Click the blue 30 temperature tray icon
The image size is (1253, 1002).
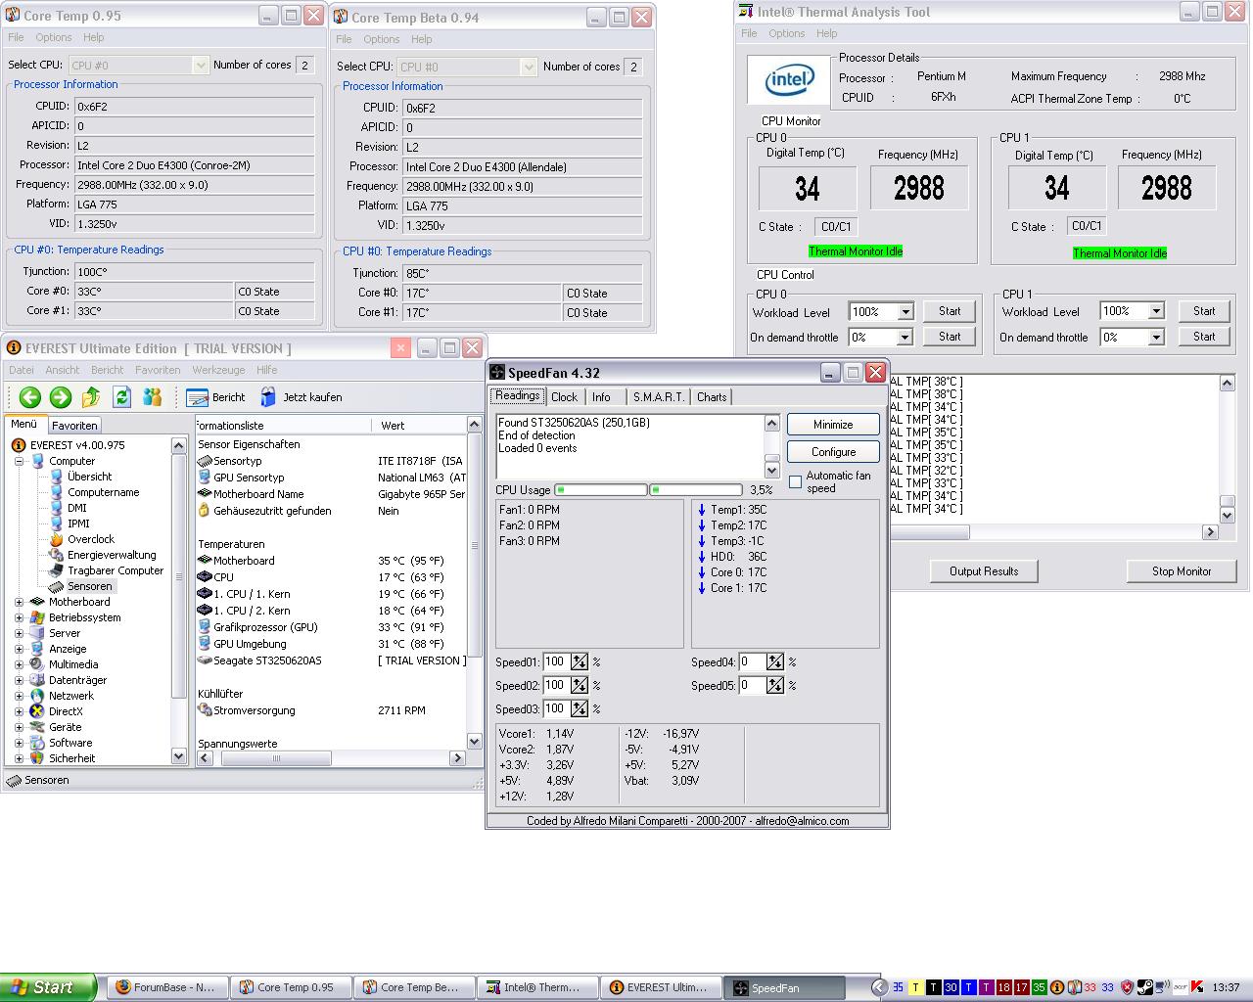951,987
